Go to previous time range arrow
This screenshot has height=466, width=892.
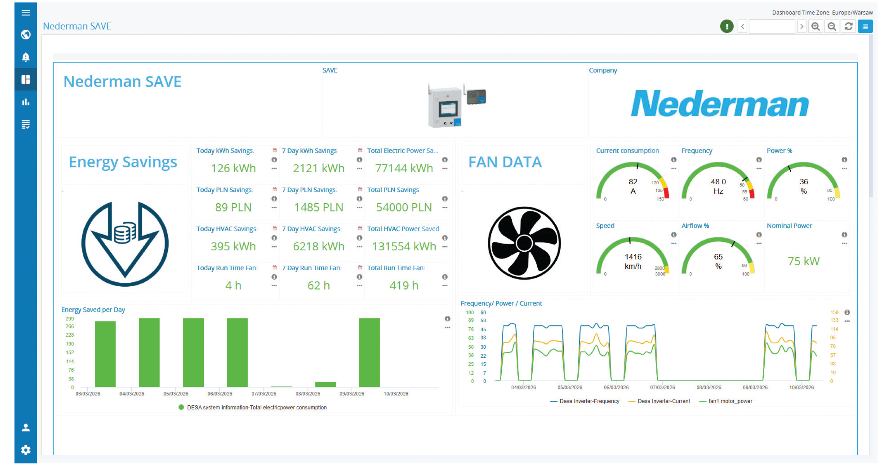tap(743, 26)
